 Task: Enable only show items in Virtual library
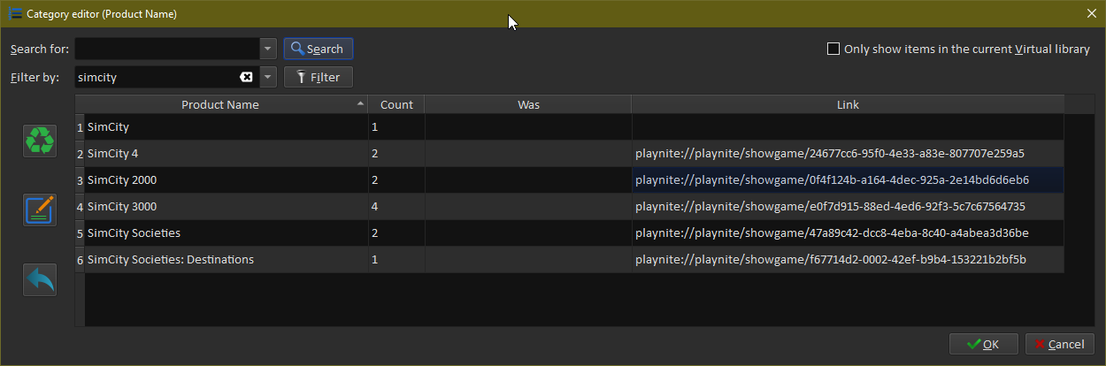point(833,50)
